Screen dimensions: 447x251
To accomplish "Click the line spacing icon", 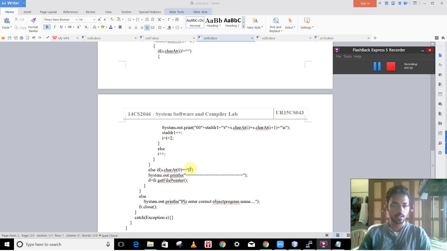I will coord(160,28).
